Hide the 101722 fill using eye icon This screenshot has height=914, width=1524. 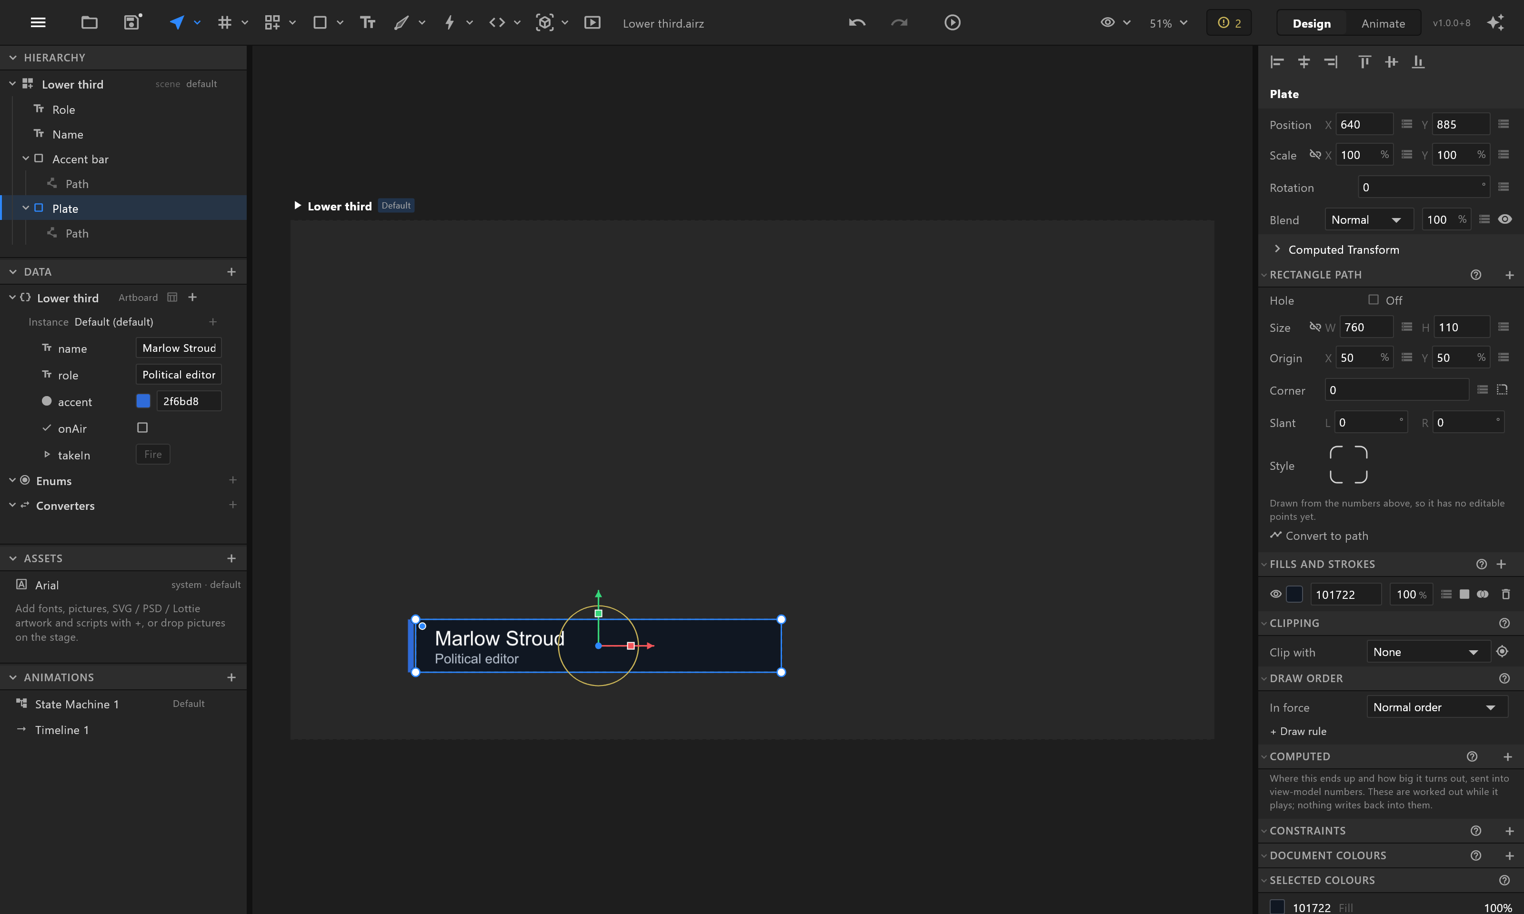(1276, 594)
